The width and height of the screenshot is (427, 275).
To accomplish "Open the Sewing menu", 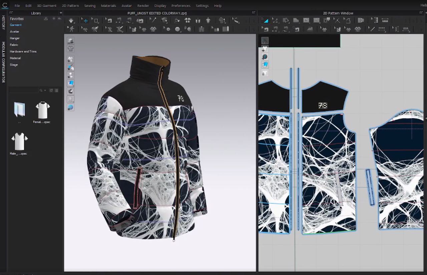I will pos(90,6).
